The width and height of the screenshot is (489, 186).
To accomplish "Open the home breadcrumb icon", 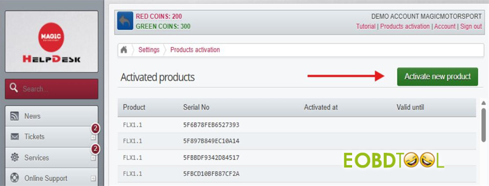I will (x=124, y=50).
